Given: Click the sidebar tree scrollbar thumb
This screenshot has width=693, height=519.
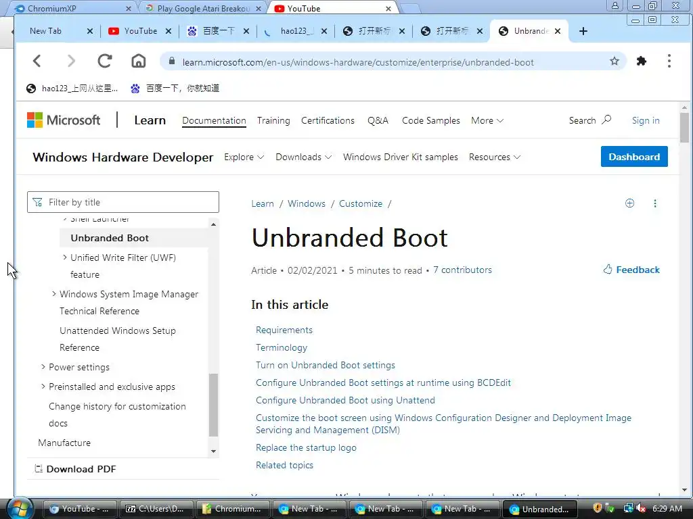Looking at the screenshot, I should pyautogui.click(x=213, y=405).
